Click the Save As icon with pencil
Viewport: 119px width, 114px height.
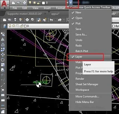[21, 20]
